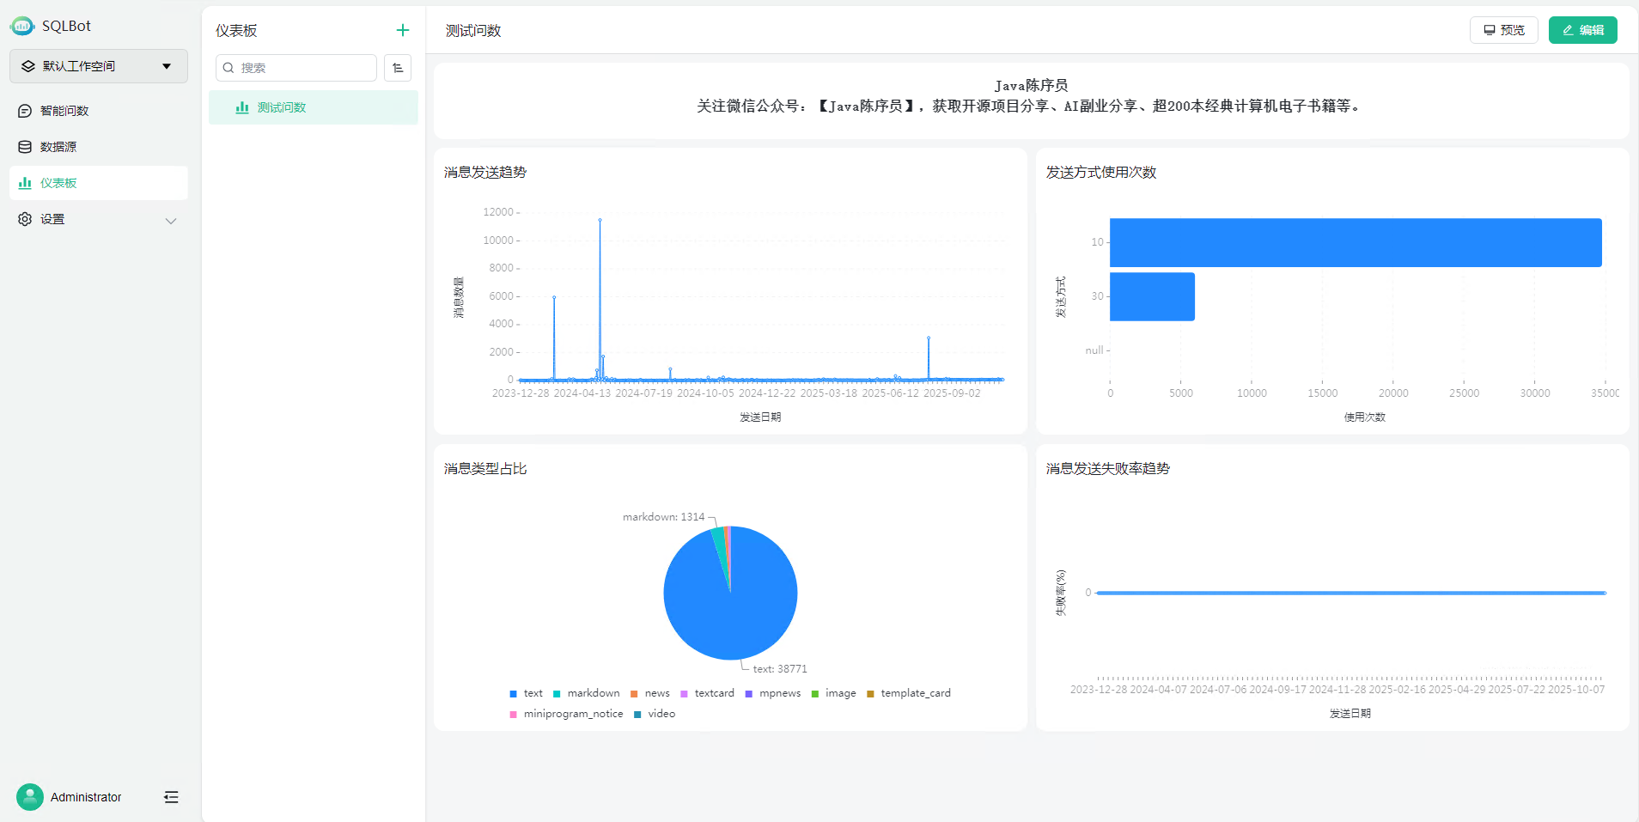
Task: Click the 预览 preview button
Action: point(1503,30)
